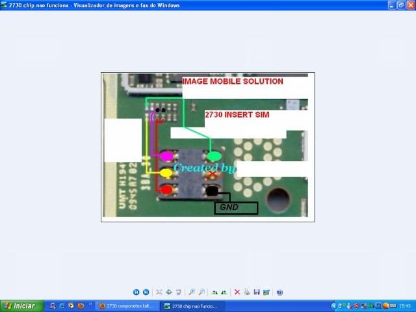Close the image viewer window
Screen dimensions: 416x312
tap(411, 5)
